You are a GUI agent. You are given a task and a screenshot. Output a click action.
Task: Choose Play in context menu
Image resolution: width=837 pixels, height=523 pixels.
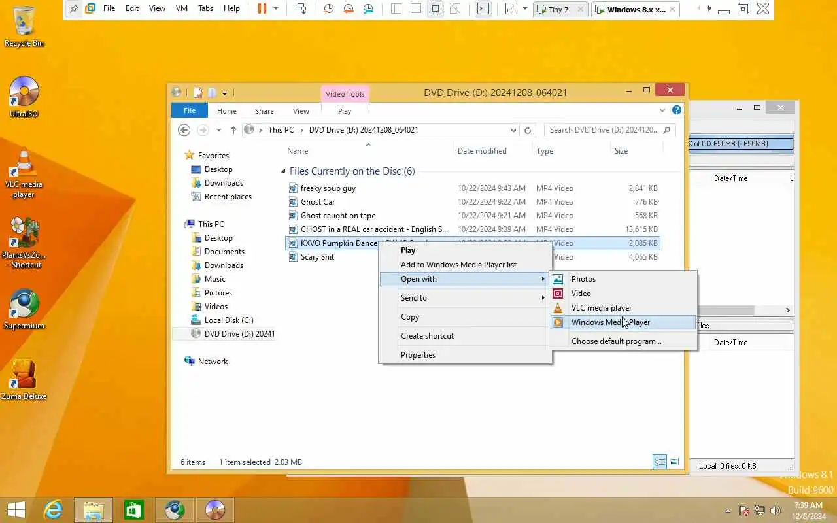tap(466, 250)
